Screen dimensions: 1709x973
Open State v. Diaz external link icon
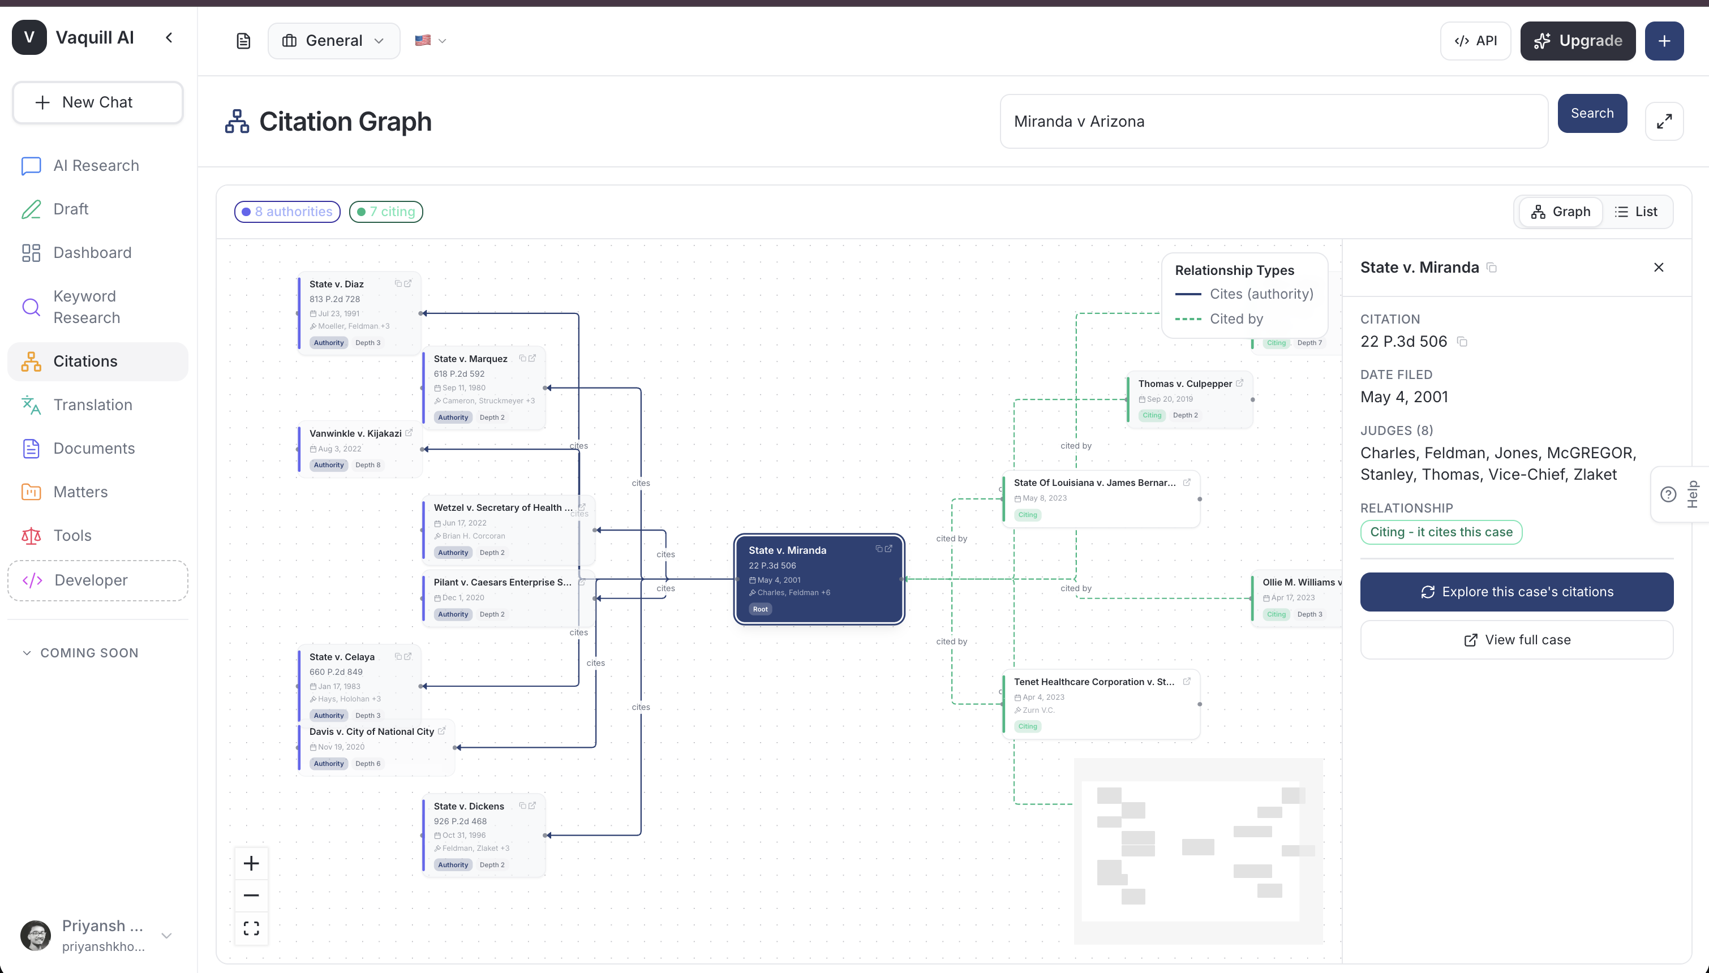(x=409, y=283)
